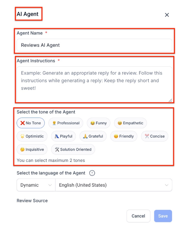Choose the Concise tone chip

pyautogui.click(x=155, y=136)
